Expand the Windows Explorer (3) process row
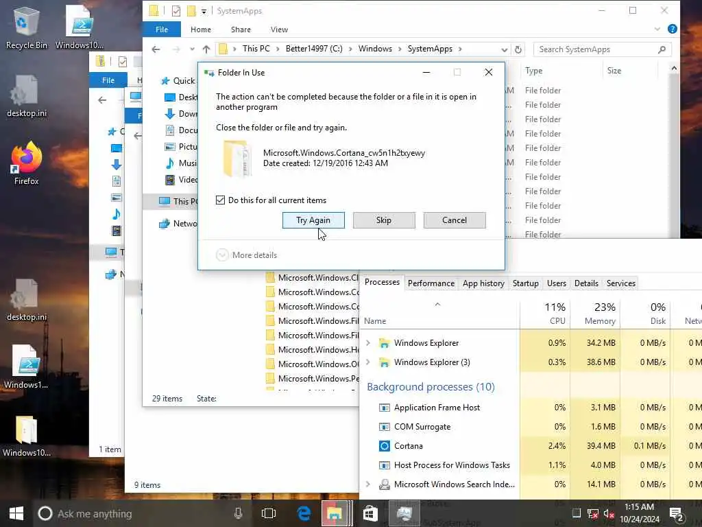The image size is (702, 527). click(x=368, y=362)
